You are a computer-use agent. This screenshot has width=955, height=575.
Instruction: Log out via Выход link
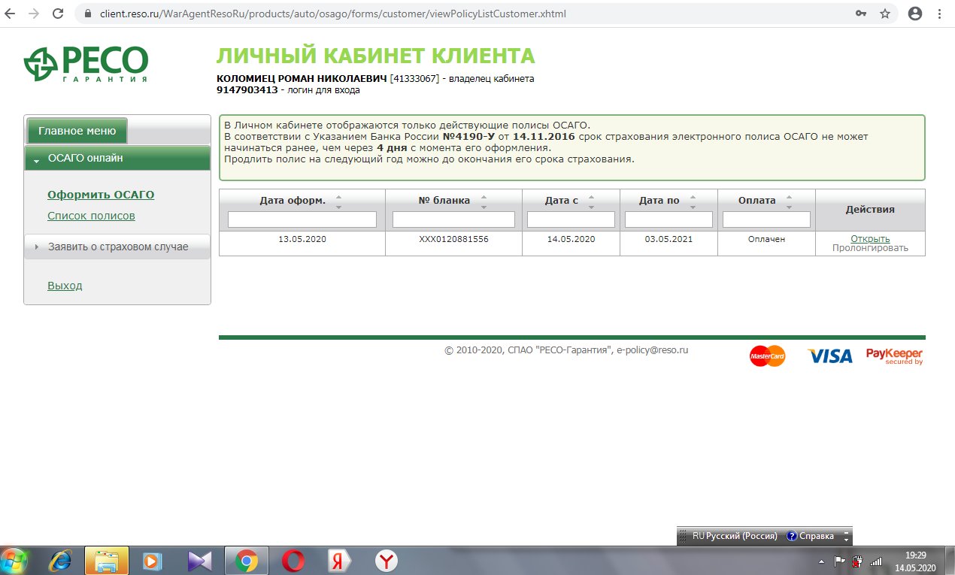coord(65,286)
